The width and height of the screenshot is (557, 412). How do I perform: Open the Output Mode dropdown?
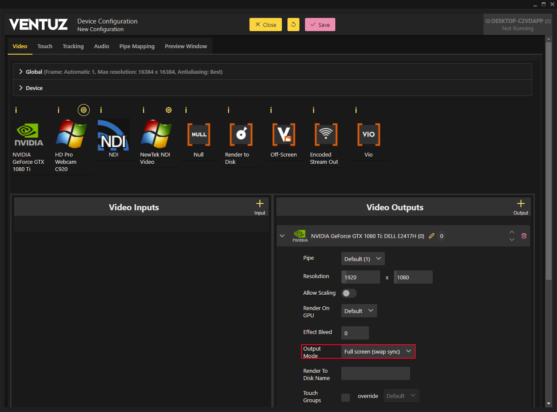click(x=378, y=351)
